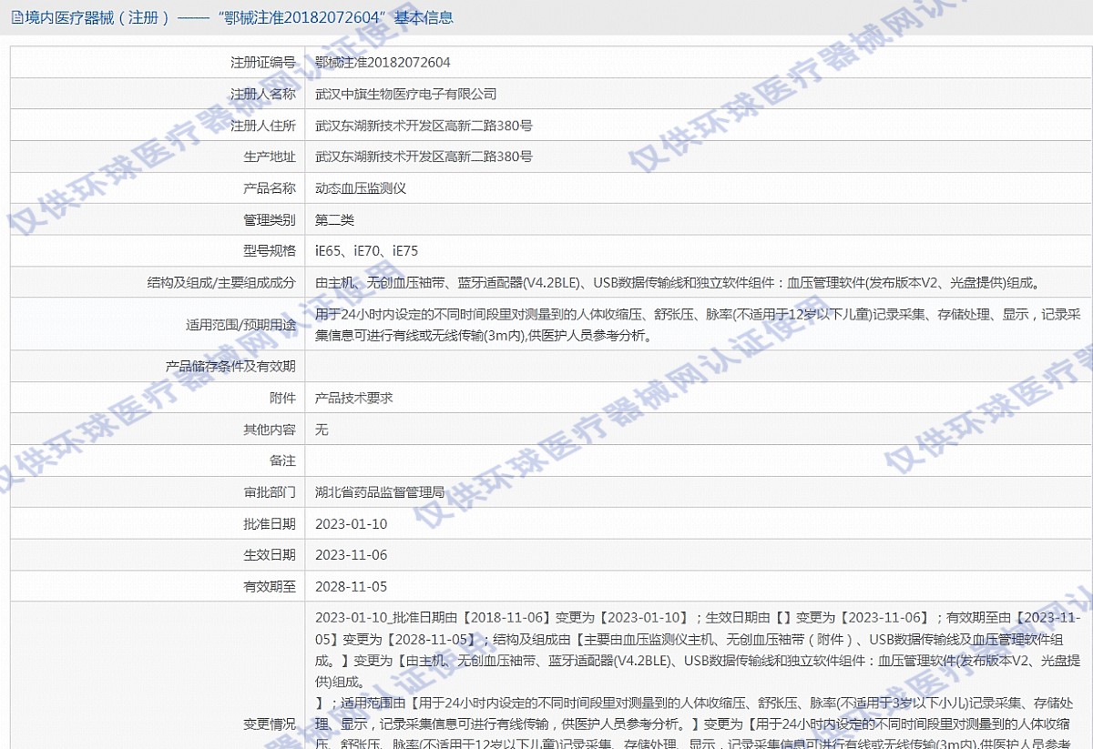Click the 适用范围 value beginning "用于24小时内设定的"
Image resolution: width=1093 pixels, height=749 pixels.
pyautogui.click(x=698, y=324)
